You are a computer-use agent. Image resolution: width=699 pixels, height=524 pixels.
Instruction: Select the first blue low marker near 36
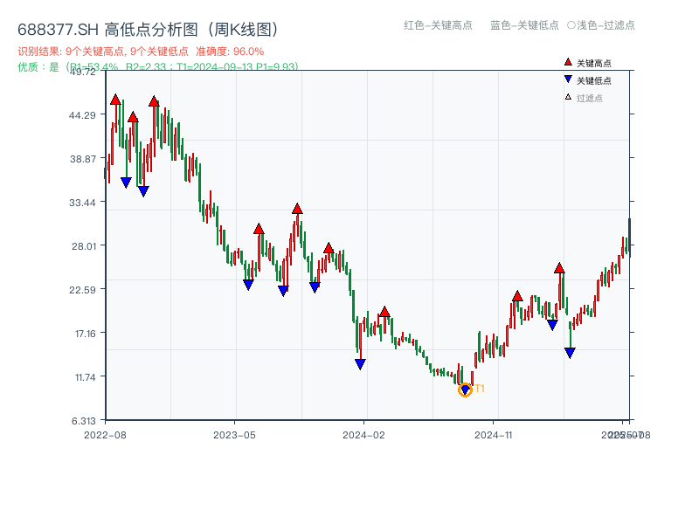coord(126,183)
